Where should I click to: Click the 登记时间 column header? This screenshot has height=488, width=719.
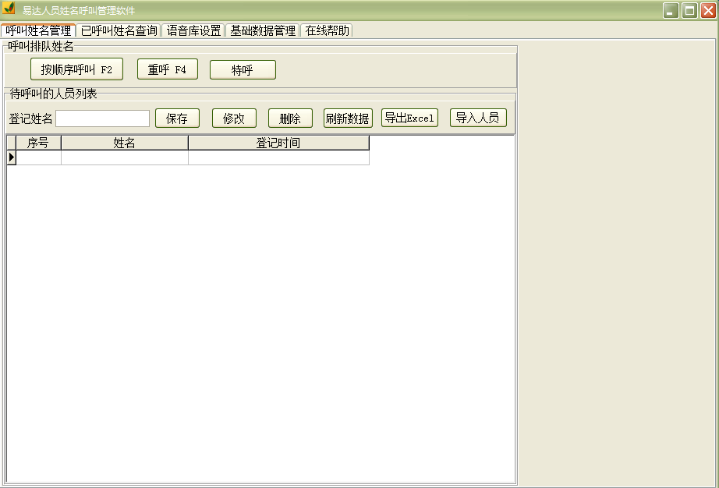278,143
